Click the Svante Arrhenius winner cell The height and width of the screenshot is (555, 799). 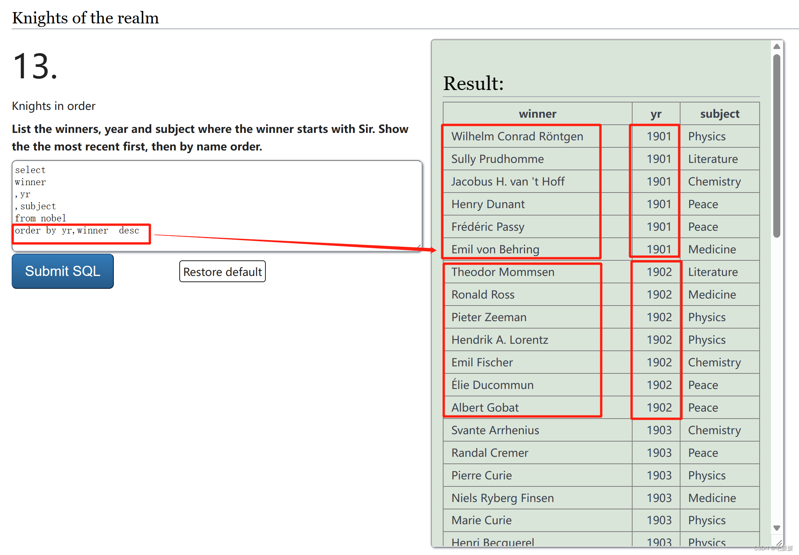495,430
